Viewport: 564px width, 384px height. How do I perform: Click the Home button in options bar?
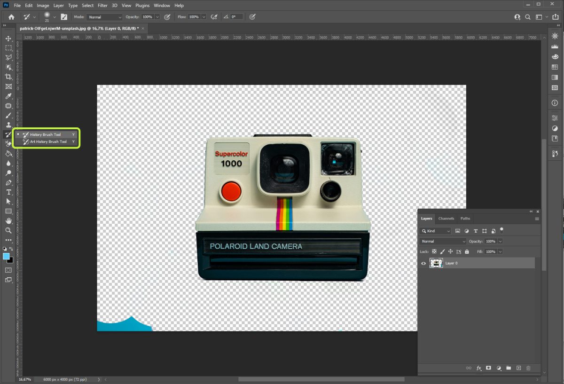click(11, 17)
